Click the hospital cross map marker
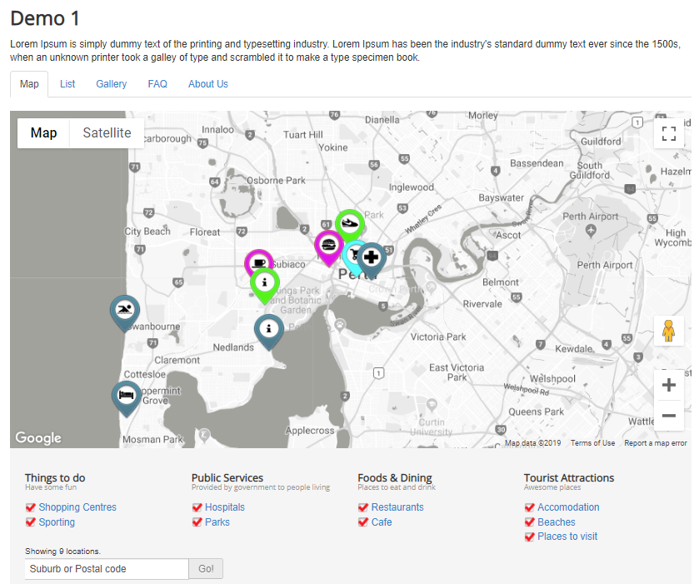Screen dimensions: 699x584 (x=372, y=258)
